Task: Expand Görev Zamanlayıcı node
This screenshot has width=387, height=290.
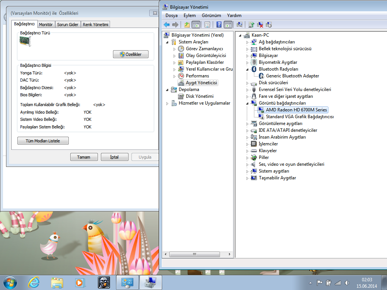Action: (x=174, y=49)
